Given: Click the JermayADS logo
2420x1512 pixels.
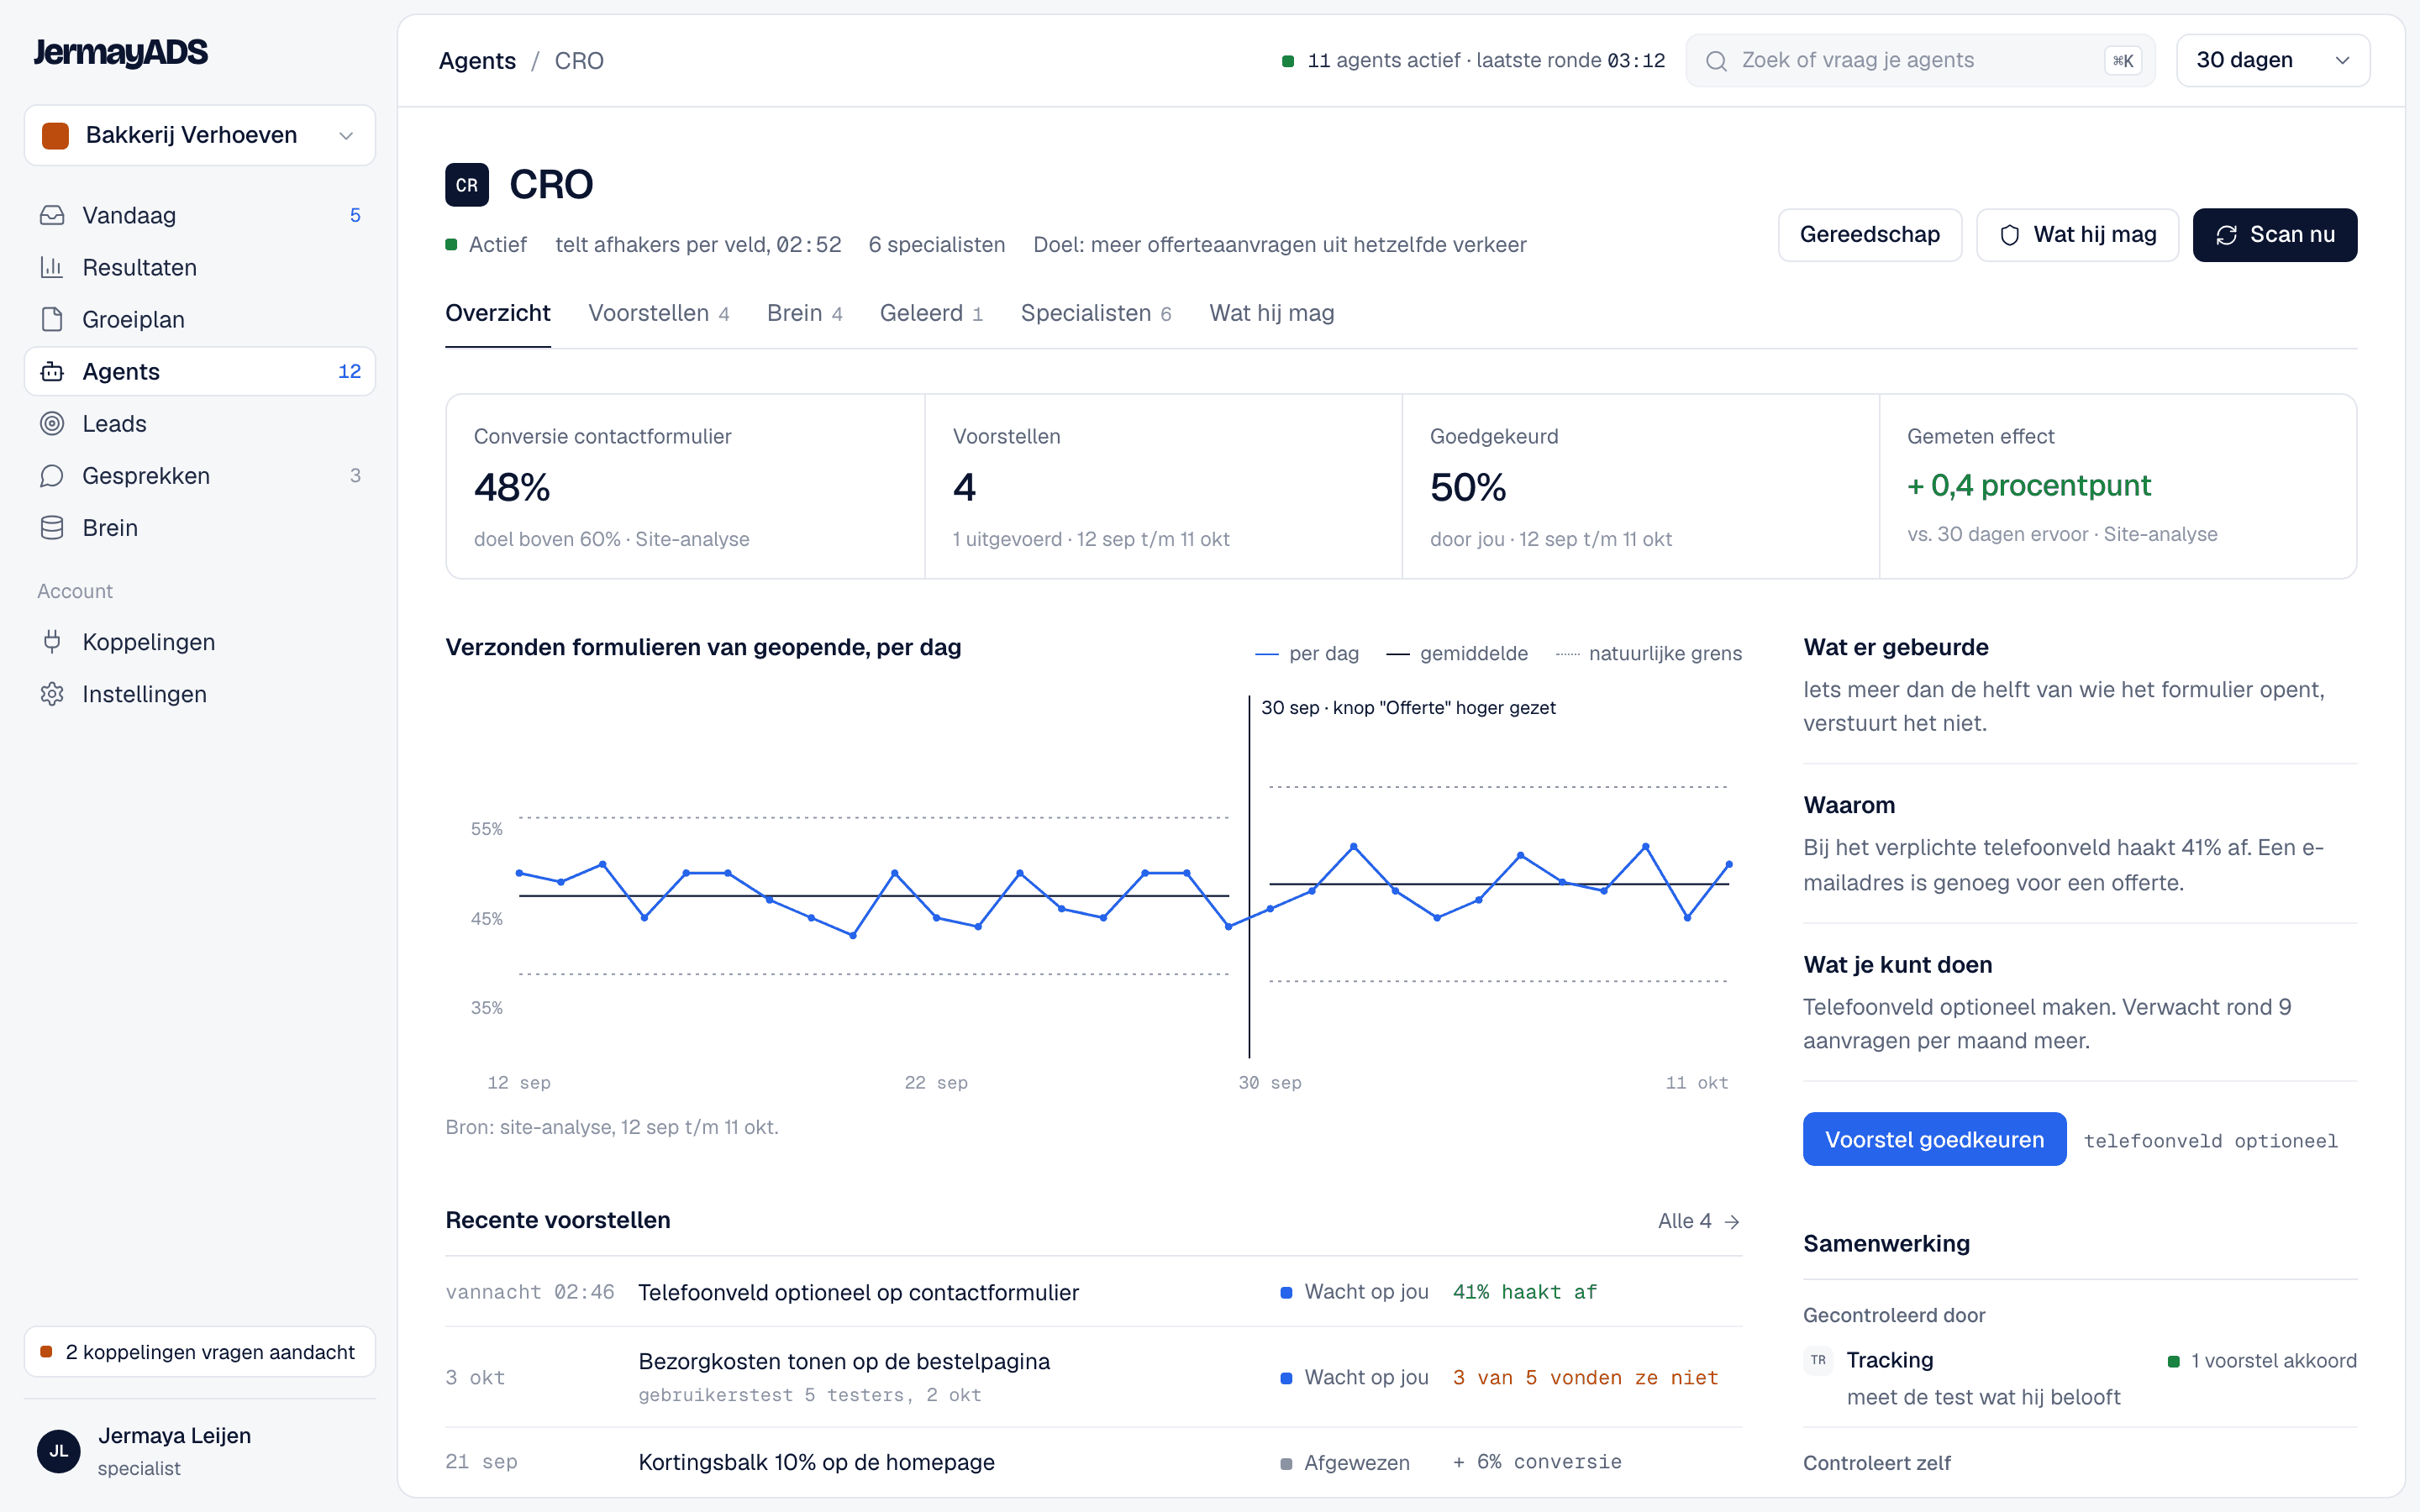Looking at the screenshot, I should [120, 52].
